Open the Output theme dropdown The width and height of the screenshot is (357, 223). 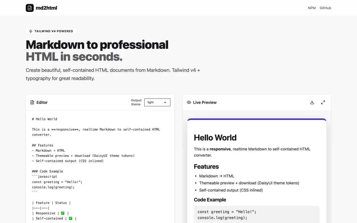pyautogui.click(x=157, y=102)
